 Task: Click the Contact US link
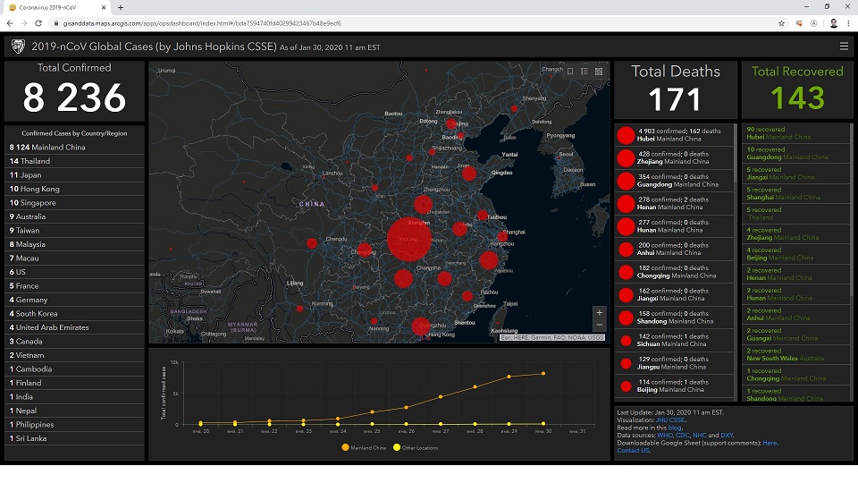[x=633, y=450]
